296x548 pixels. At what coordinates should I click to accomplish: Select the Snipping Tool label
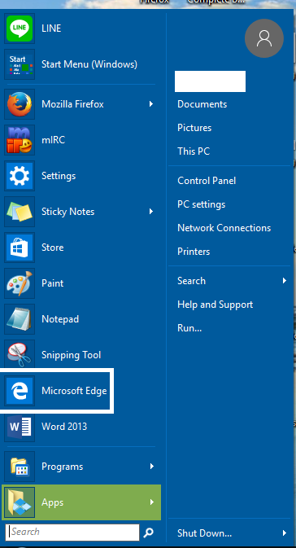[x=72, y=355]
